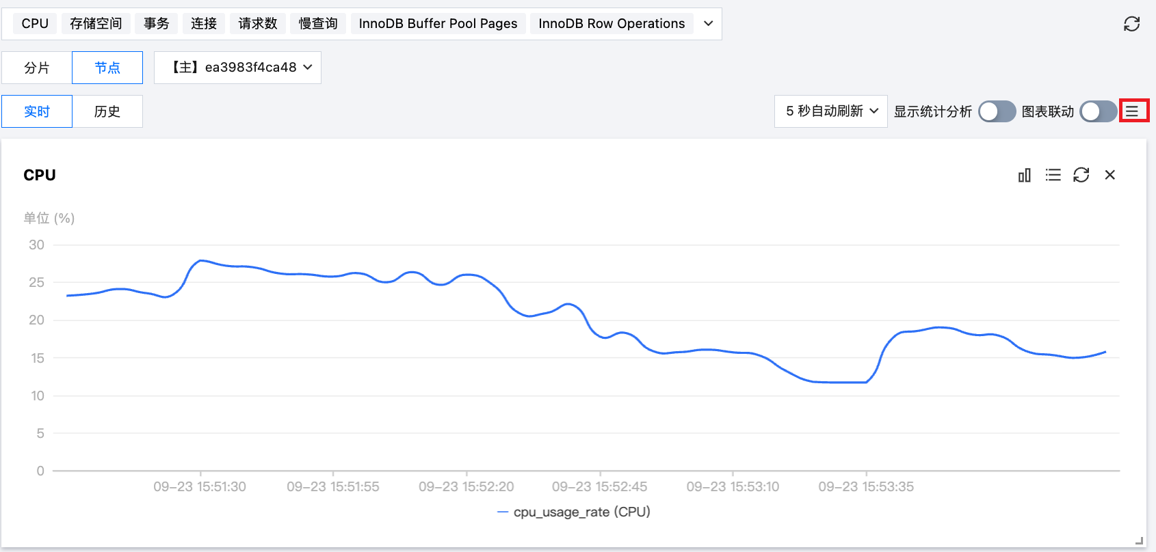Image resolution: width=1156 pixels, height=552 pixels.
Task: Click the 存储空间 metric tag
Action: click(96, 24)
